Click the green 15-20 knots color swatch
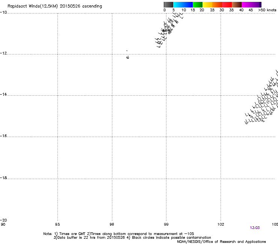The height and width of the screenshot is (244, 278). coord(198,5)
